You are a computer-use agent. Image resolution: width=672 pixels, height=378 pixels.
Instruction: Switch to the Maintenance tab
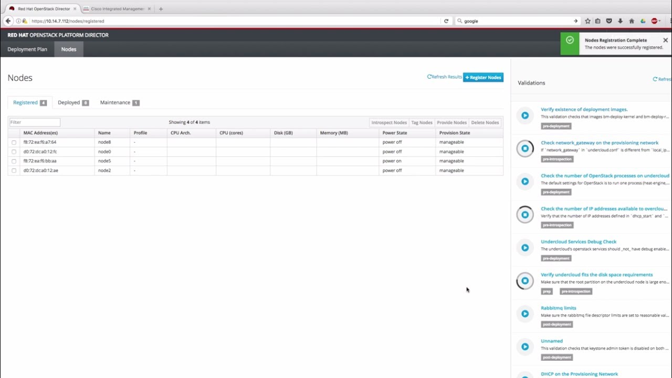[119, 102]
